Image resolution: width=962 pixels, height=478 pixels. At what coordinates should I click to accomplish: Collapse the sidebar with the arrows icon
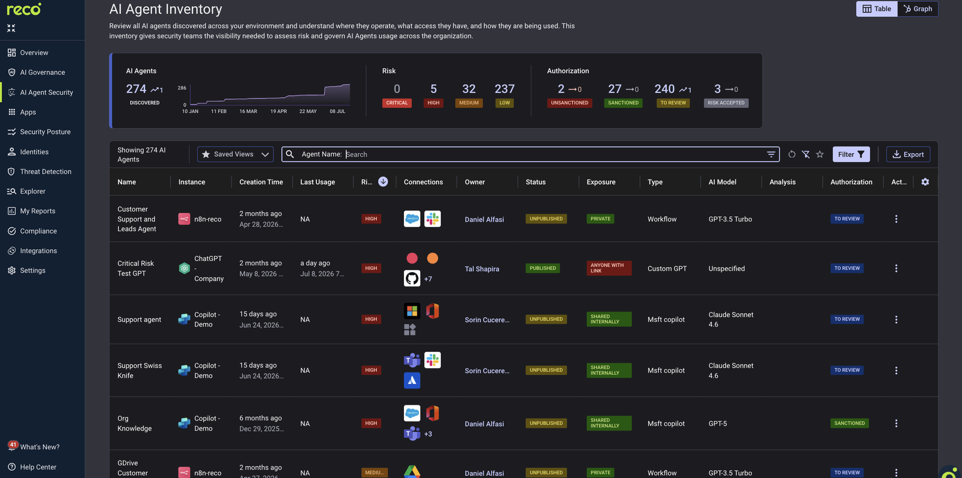tap(11, 28)
